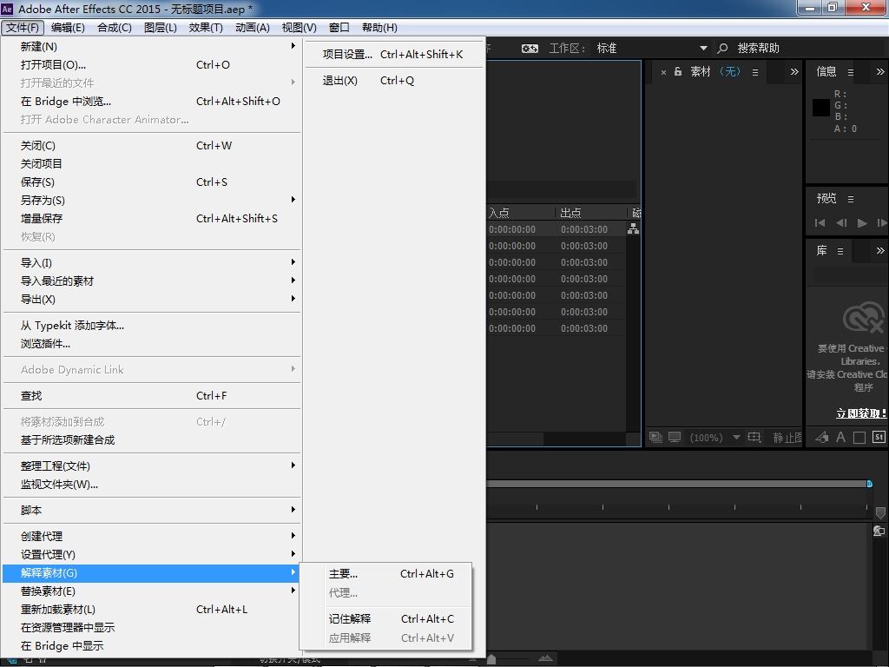Open the 编辑(E) menu
Screen dimensions: 889x667
click(x=68, y=27)
